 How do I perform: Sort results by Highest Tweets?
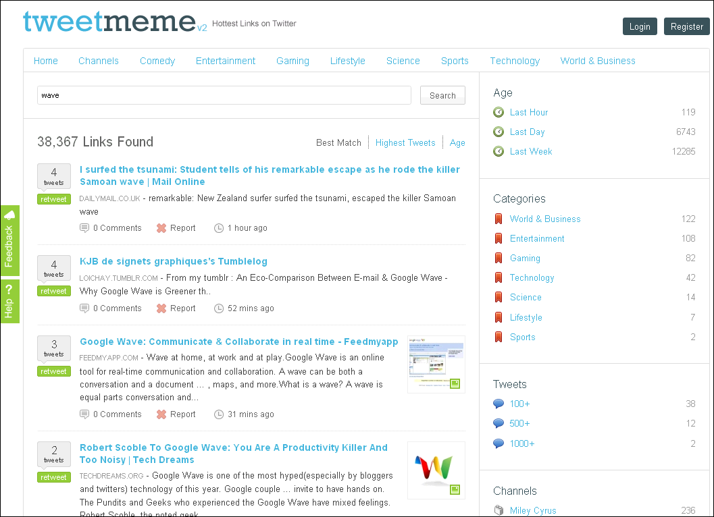tap(405, 143)
